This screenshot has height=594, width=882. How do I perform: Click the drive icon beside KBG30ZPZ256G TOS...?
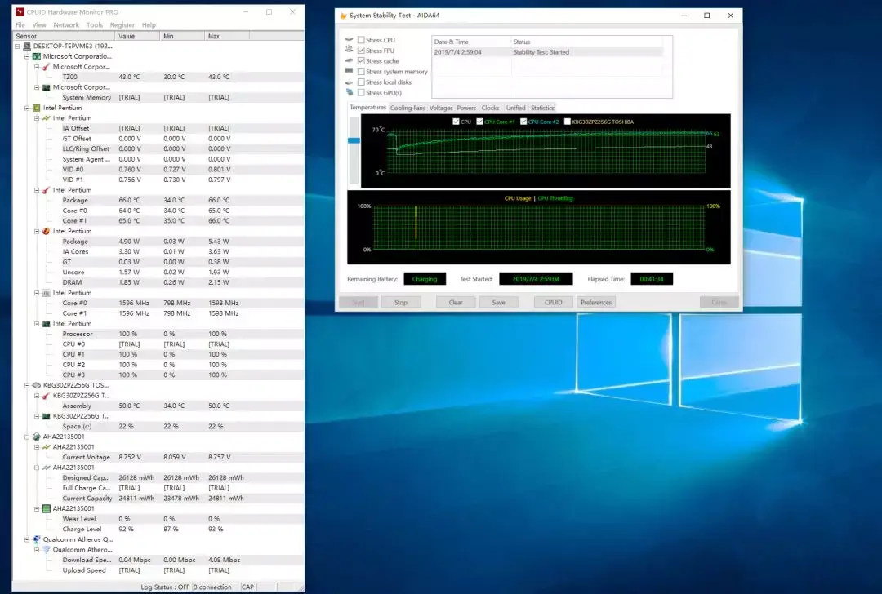[37, 385]
